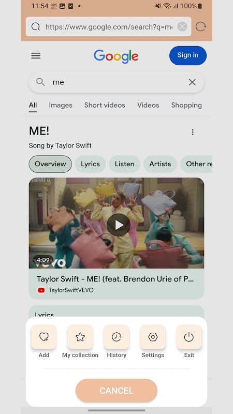Tap the Exit power icon
Viewport: 233px width, 414px height.
point(189,337)
